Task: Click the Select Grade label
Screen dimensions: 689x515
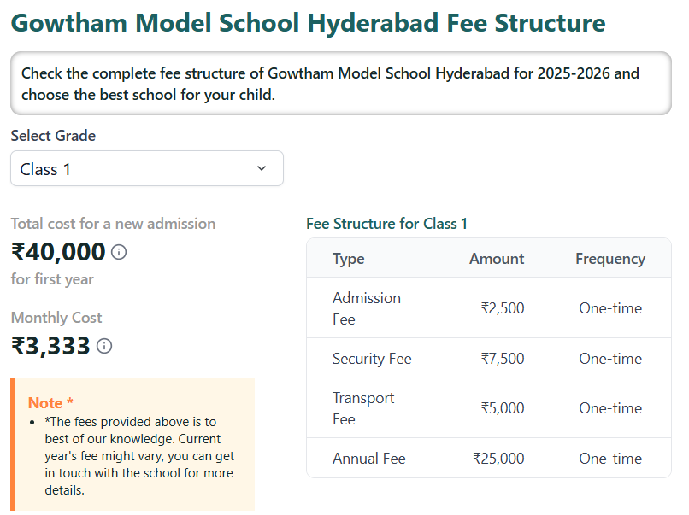Action: tap(53, 136)
